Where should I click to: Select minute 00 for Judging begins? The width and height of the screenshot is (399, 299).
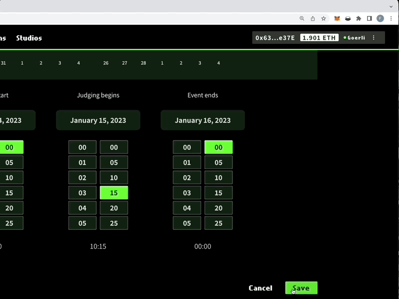[x=114, y=147]
